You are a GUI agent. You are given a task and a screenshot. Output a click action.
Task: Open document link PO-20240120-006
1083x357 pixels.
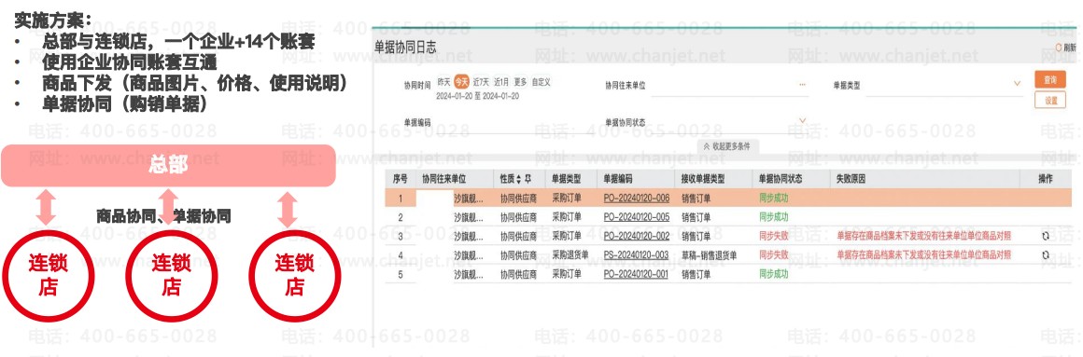pos(636,198)
